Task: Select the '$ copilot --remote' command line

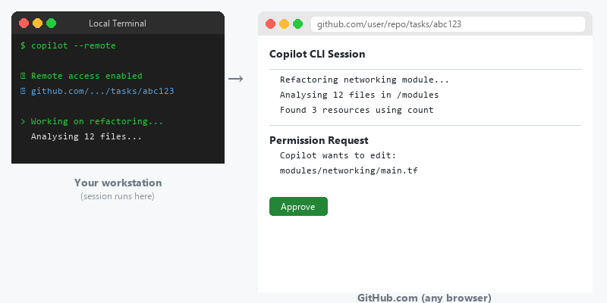Action: click(68, 45)
